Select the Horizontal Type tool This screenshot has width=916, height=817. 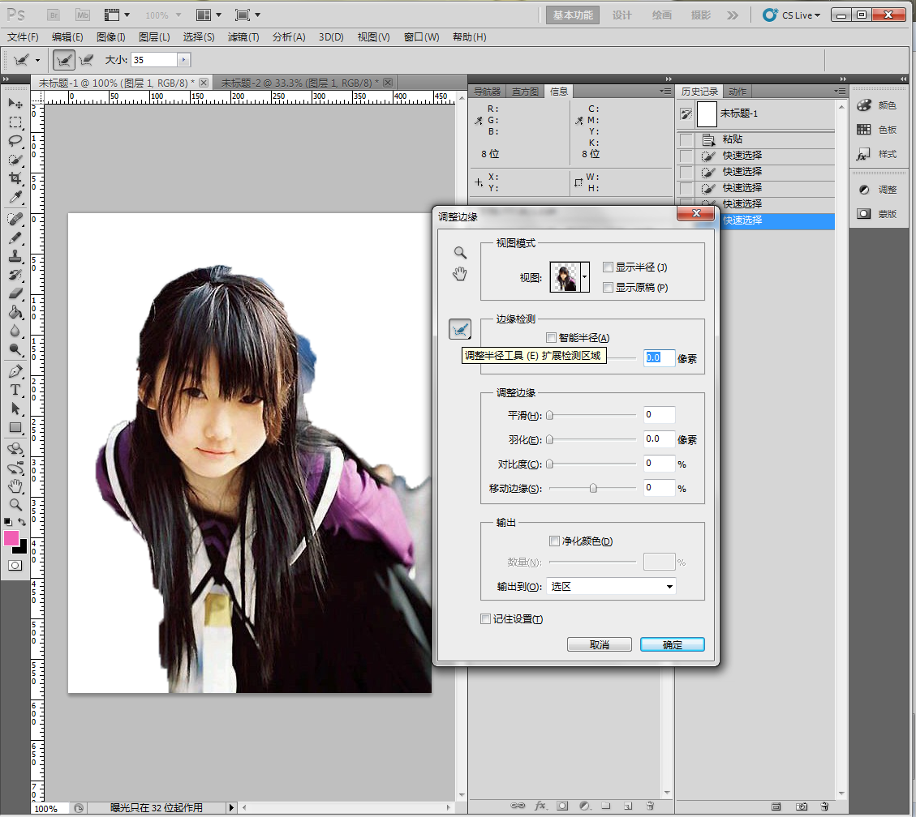click(15, 390)
